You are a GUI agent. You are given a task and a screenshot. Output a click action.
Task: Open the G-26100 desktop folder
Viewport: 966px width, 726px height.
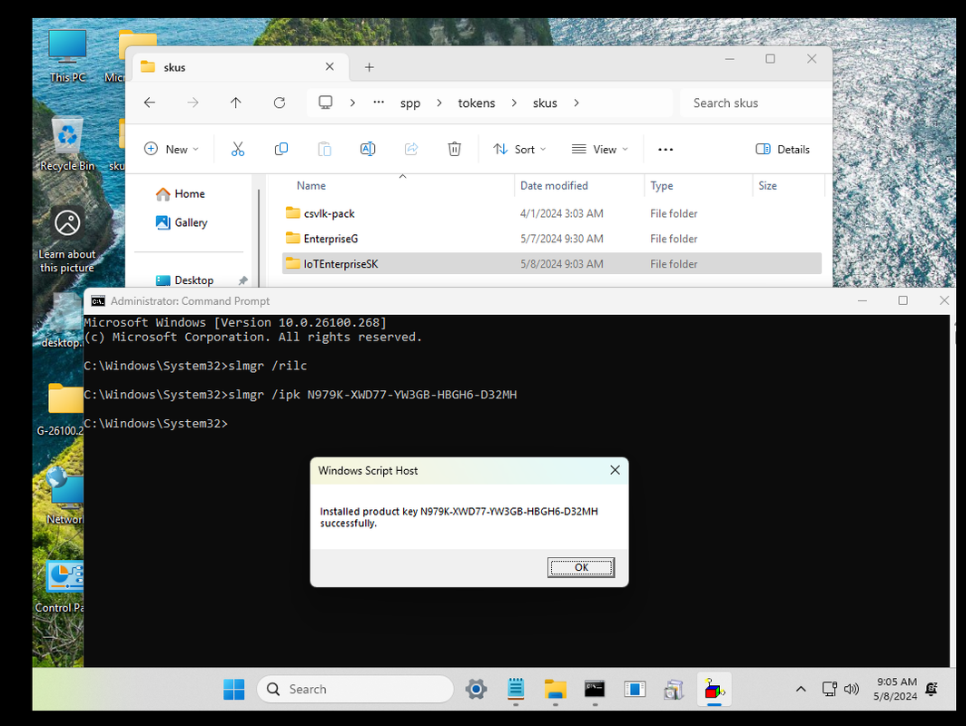[x=60, y=409]
